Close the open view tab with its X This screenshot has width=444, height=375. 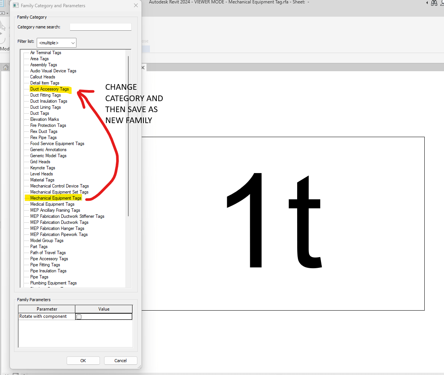(x=143, y=67)
